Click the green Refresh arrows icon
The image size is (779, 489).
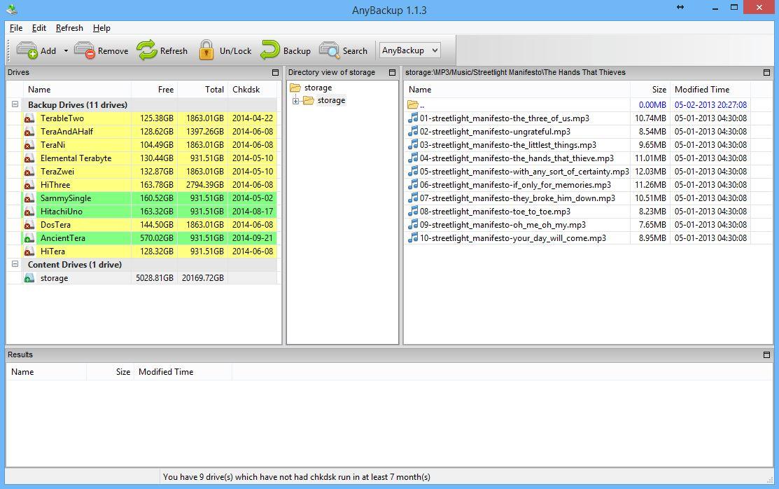pyautogui.click(x=146, y=50)
